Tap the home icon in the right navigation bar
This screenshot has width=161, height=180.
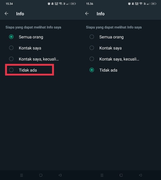click(x=121, y=175)
